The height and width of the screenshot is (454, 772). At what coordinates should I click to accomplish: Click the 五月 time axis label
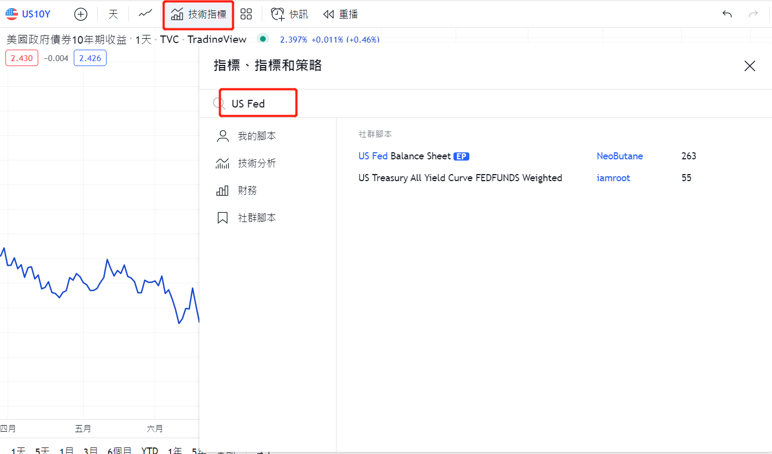83,429
